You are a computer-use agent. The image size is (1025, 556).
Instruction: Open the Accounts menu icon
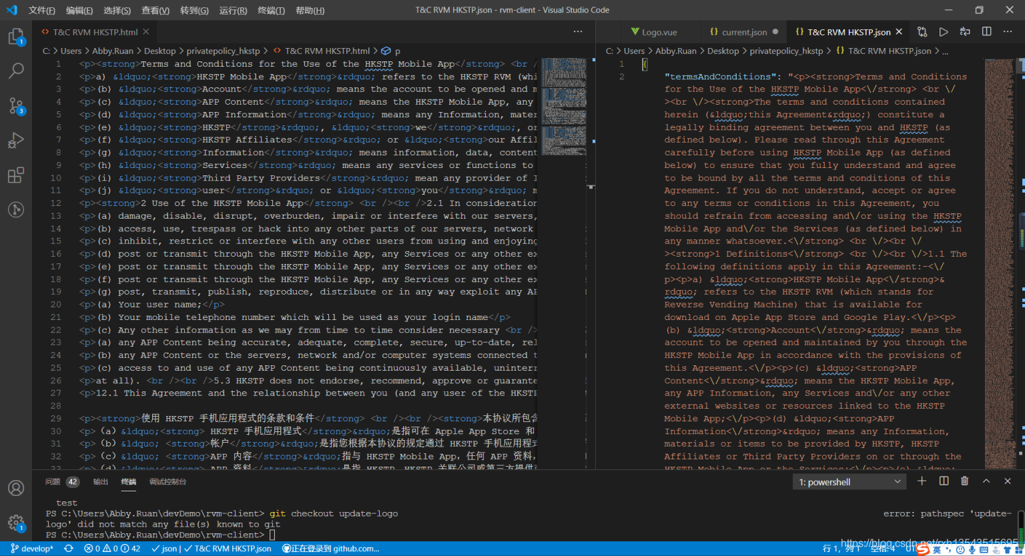16,488
